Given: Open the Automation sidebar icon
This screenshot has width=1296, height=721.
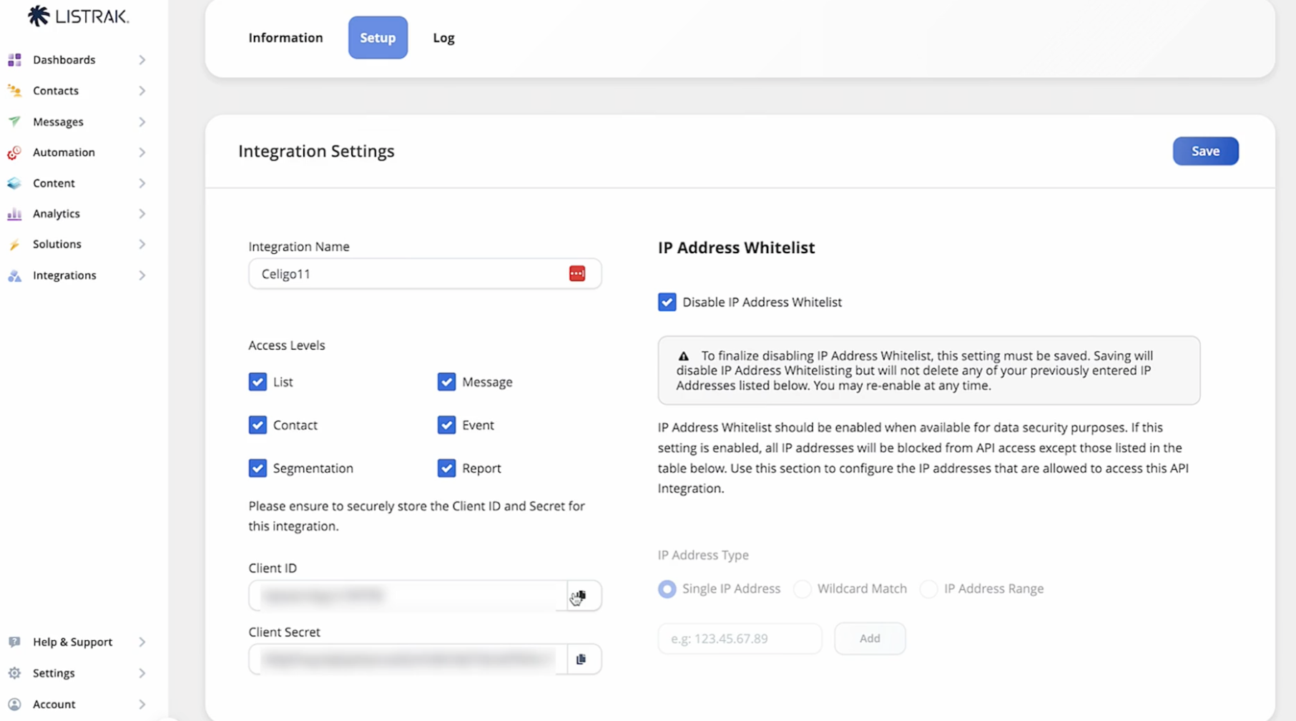Looking at the screenshot, I should pyautogui.click(x=14, y=152).
